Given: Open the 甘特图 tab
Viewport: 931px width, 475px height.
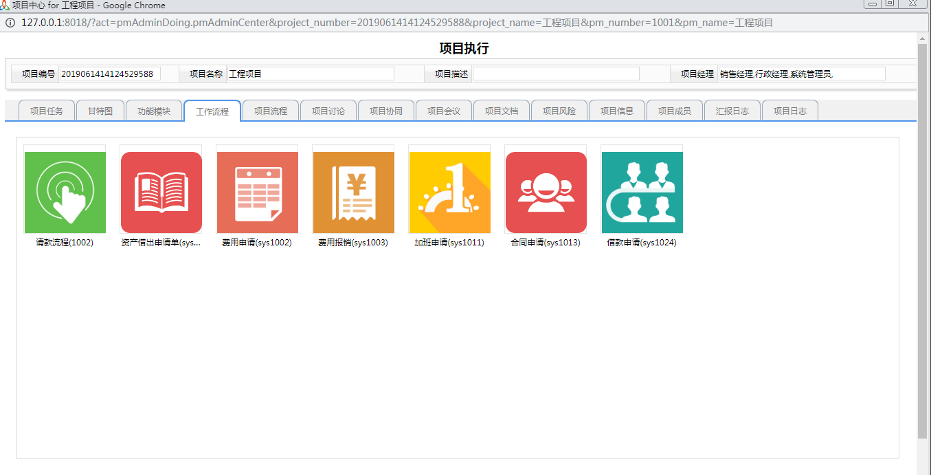Looking at the screenshot, I should coord(100,111).
